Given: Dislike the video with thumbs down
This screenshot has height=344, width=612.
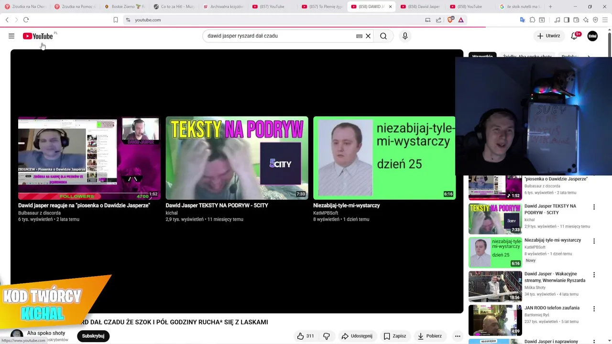Looking at the screenshot, I should (327, 336).
